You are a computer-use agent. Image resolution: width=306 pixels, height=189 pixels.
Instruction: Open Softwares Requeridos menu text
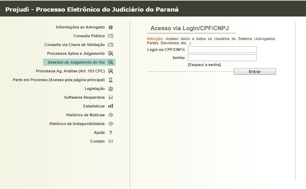84,97
